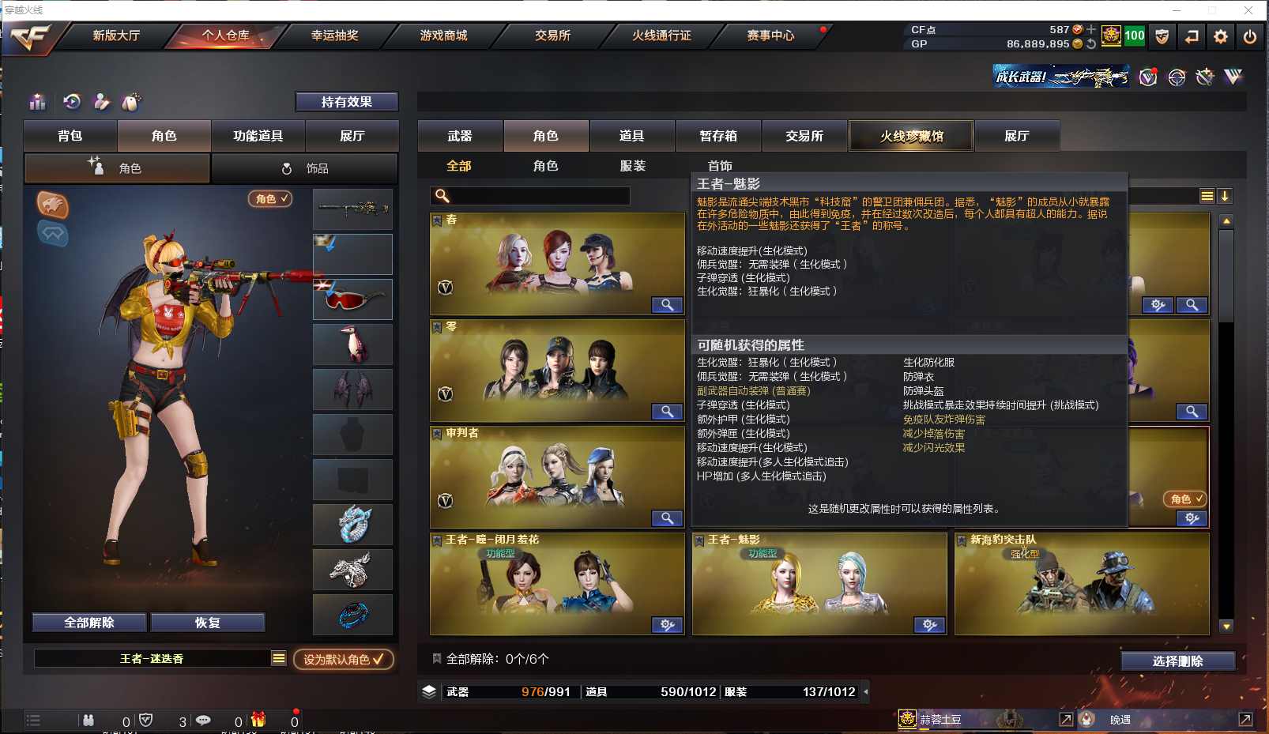Click gear icon on 王者-魅影 card

[930, 625]
